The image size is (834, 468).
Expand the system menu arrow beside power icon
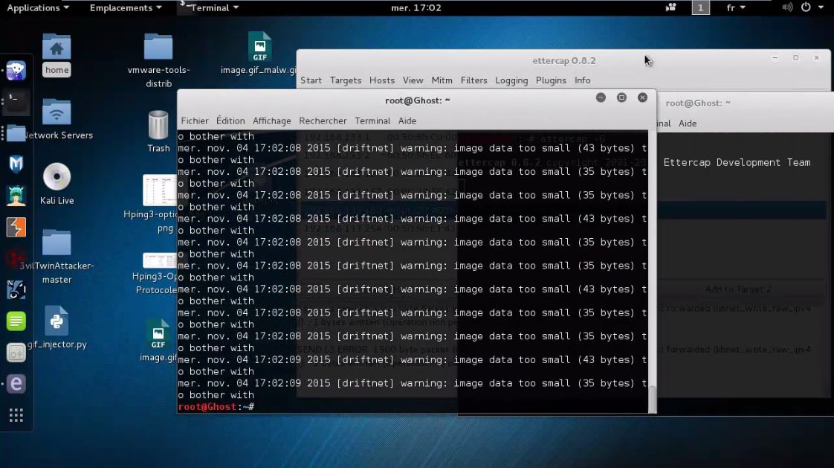click(x=821, y=7)
